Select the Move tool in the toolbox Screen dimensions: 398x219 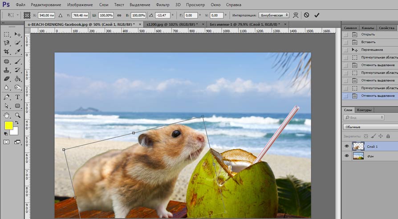pyautogui.click(x=17, y=34)
